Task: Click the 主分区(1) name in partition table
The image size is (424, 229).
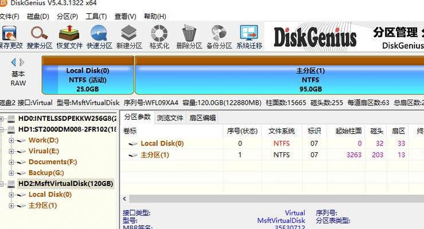Action: click(155, 155)
